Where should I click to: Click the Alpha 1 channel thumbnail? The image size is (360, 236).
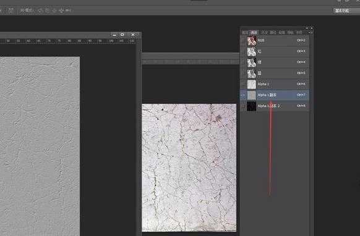pyautogui.click(x=251, y=84)
